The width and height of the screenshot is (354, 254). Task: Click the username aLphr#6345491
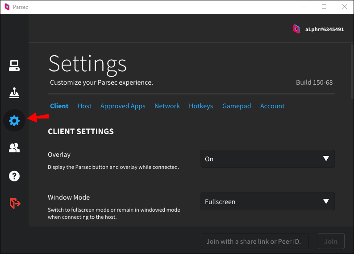tap(324, 29)
